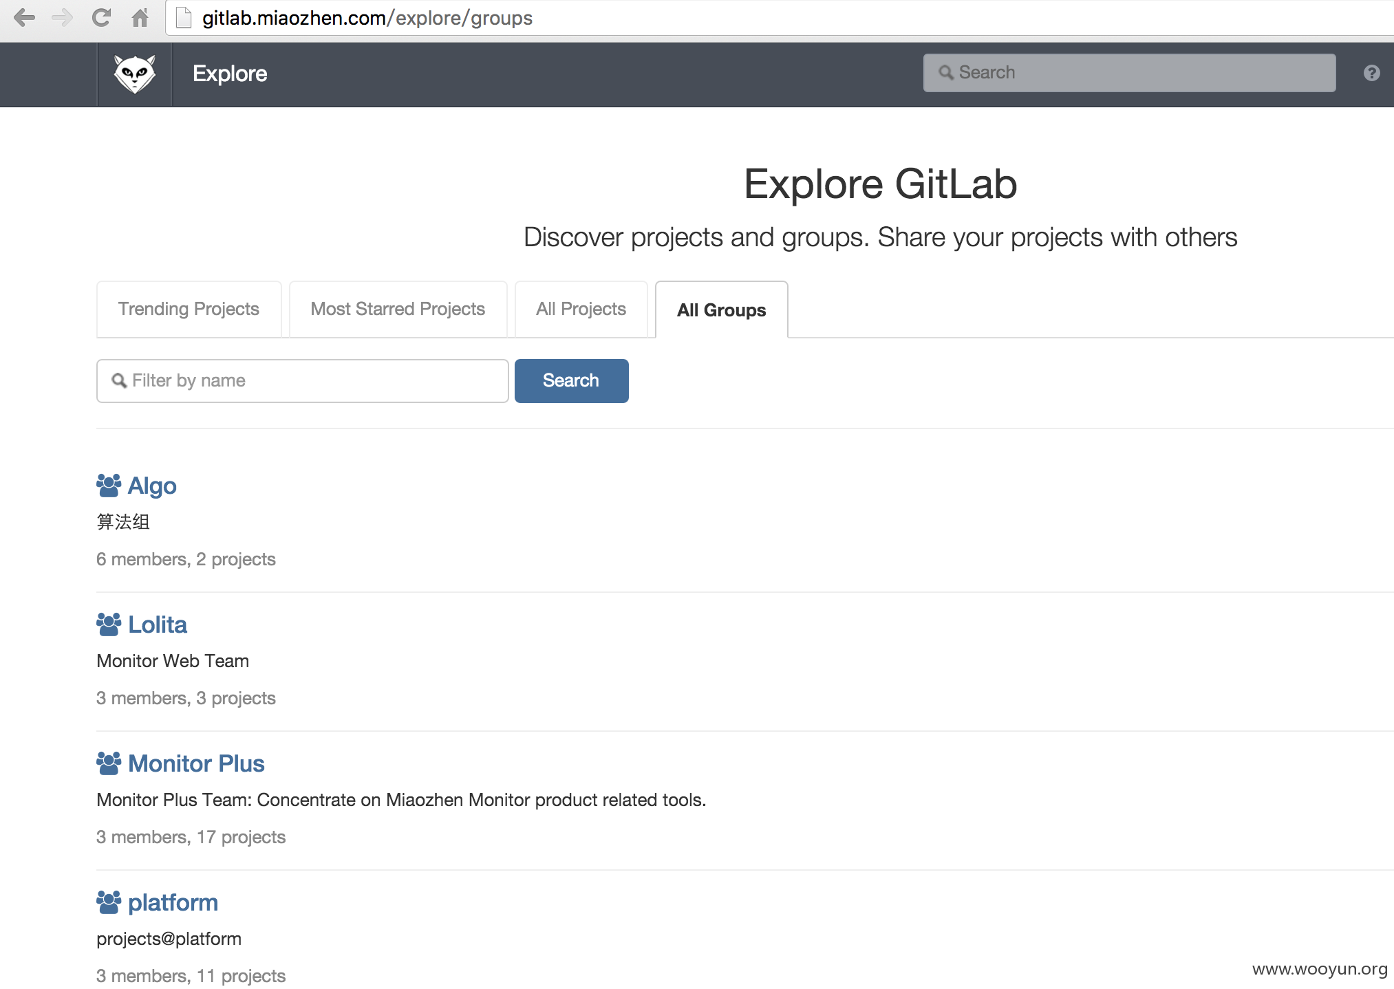Viewport: 1394px width, 989px height.
Task: Click magnifier icon in Filter by name
Action: (119, 380)
